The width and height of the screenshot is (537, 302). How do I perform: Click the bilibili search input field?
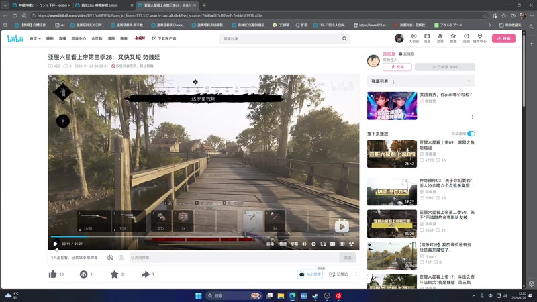(281, 39)
